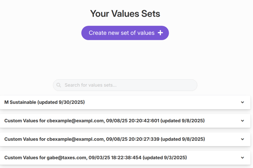Select Custom Values title ending 20:20:42:601
Viewport: 253px width, 168px height.
104,121
